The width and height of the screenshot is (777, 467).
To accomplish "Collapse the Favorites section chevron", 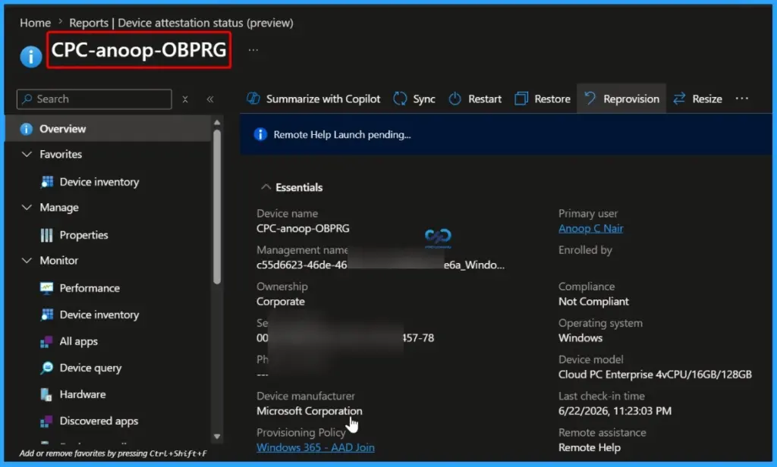I will [x=27, y=154].
